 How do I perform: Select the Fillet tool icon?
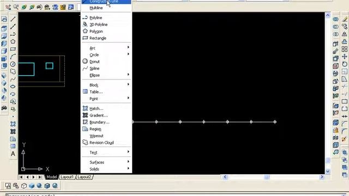345,131
